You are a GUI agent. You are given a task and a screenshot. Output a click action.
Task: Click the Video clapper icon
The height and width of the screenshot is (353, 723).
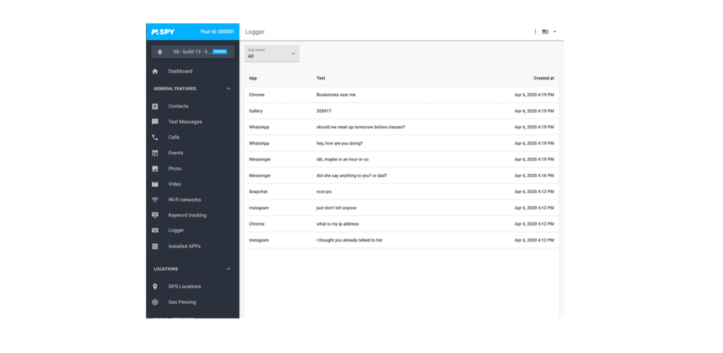point(155,184)
